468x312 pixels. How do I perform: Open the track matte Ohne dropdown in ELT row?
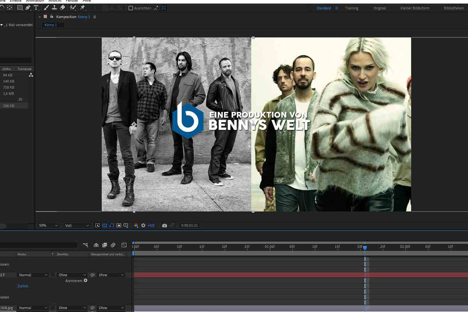(x=73, y=275)
